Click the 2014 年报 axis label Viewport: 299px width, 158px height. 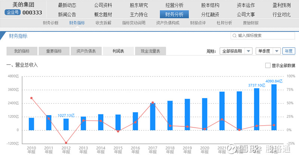click(x=101, y=150)
